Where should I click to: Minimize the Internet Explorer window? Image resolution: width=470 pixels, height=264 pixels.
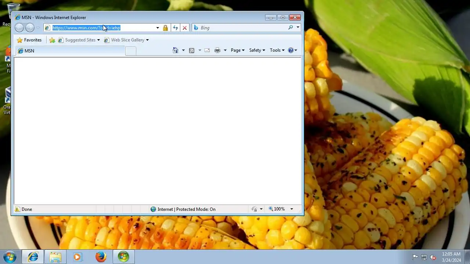coord(271,17)
